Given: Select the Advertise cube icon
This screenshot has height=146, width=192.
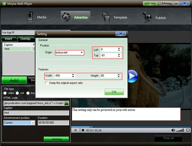Looking at the screenshot, I should pyautogui.click(x=66, y=16).
